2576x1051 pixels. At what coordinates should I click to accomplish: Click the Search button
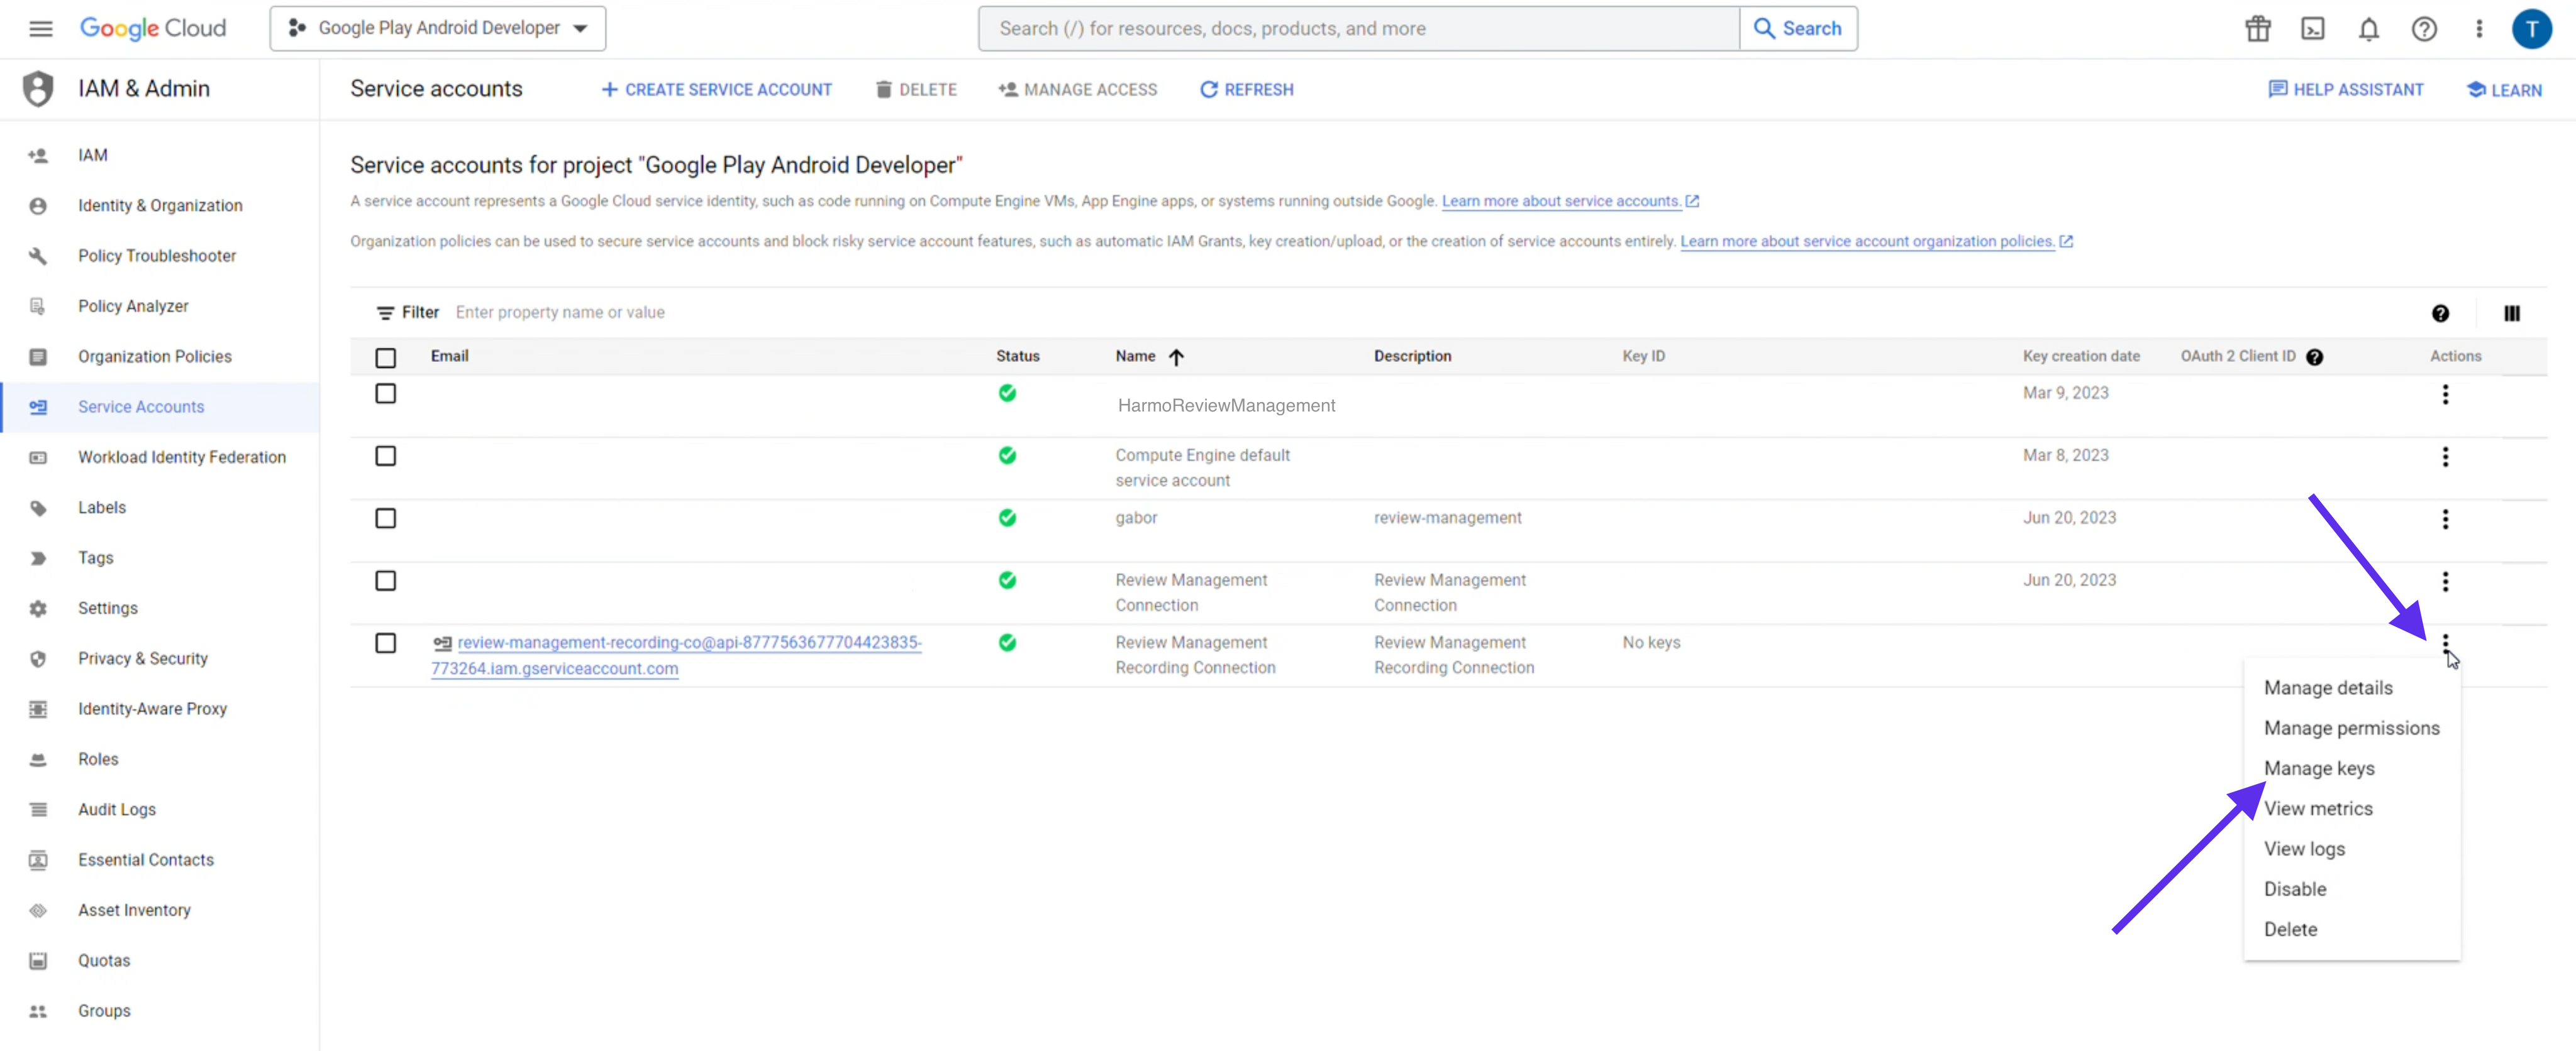(x=1798, y=28)
